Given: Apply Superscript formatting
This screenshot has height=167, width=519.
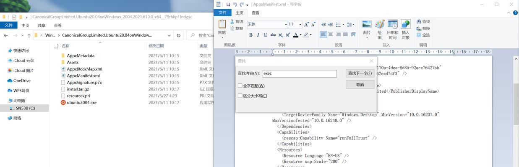Looking at the screenshot, I should [287, 35].
